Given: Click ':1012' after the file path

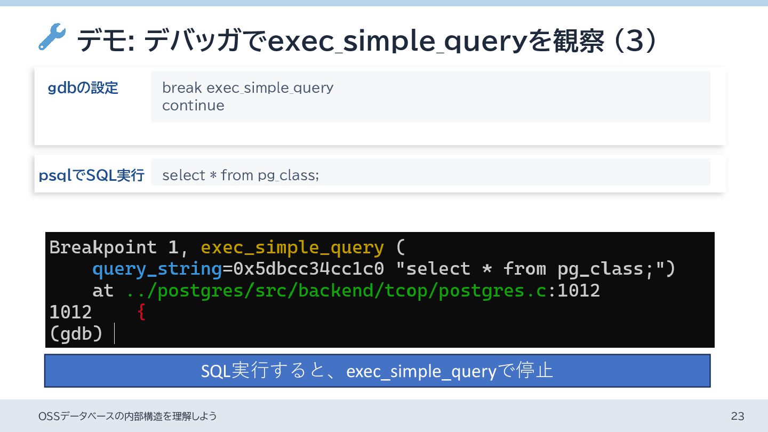Looking at the screenshot, I should (574, 291).
